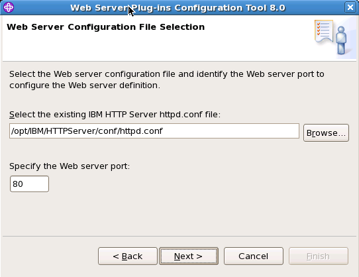The image size is (359, 277).
Task: Go to previous step with Back button
Action: 128,256
